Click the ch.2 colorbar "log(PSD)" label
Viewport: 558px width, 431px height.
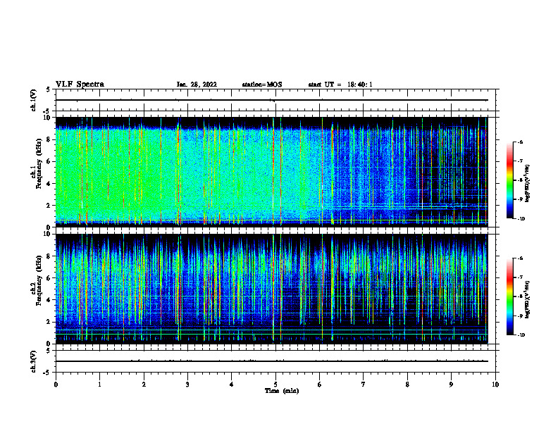click(528, 299)
